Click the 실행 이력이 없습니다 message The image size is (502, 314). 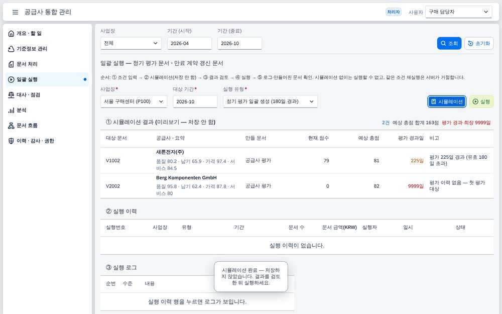[x=297, y=246]
